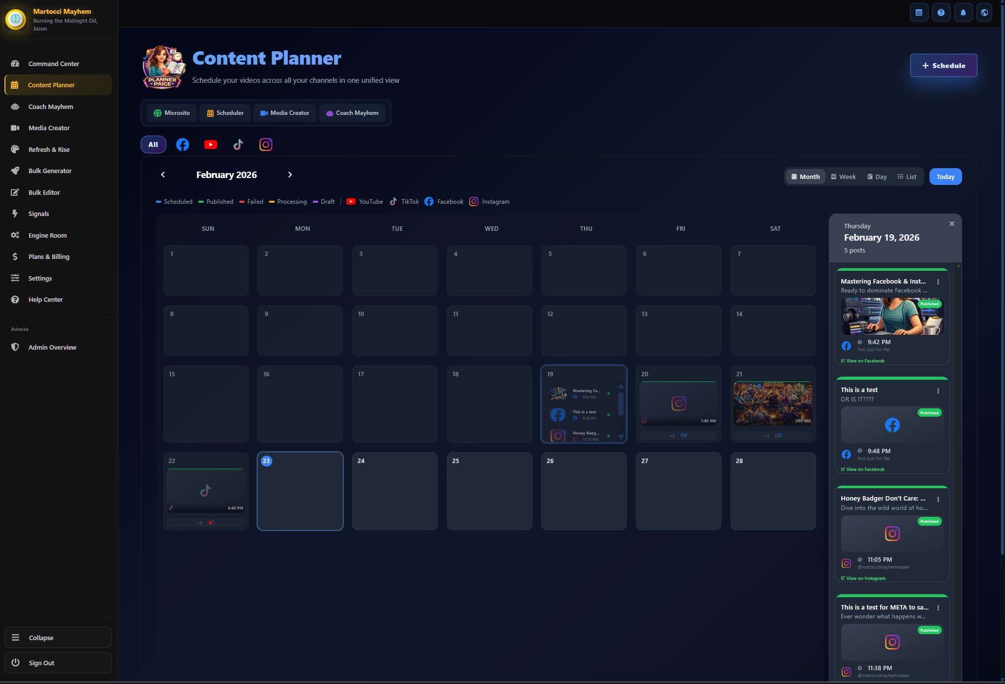The height and width of the screenshot is (684, 1005).
Task: Go to previous month chevron
Action: click(x=163, y=175)
